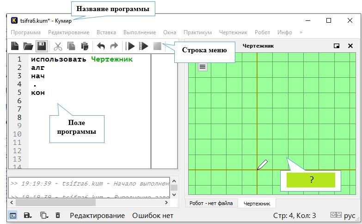362x224 pixels.
Task: Close the Чертежник panel
Action: point(350,46)
